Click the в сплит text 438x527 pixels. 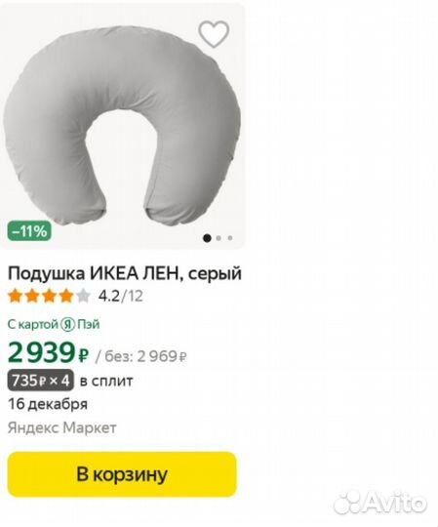coord(106,382)
